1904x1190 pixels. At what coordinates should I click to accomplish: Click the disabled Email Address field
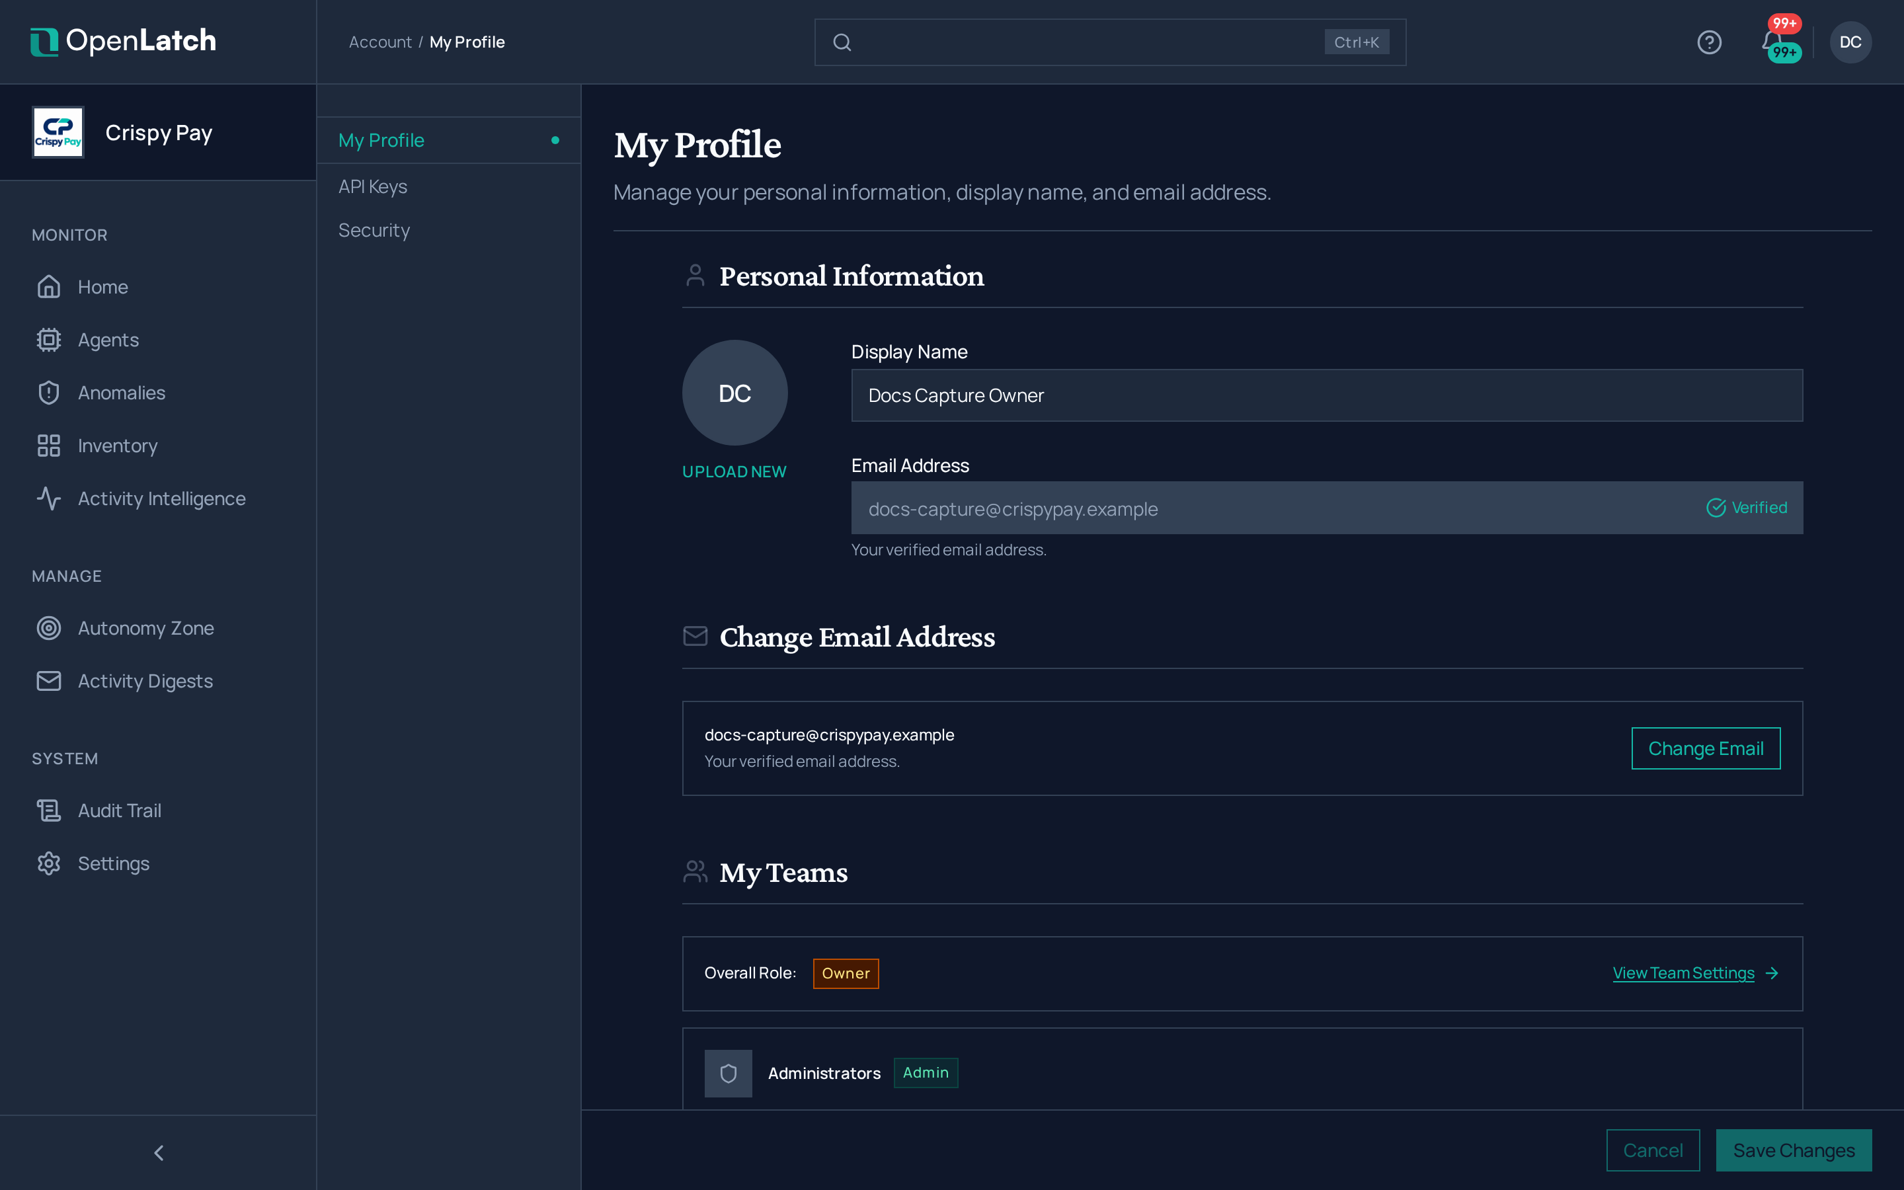tap(1326, 508)
